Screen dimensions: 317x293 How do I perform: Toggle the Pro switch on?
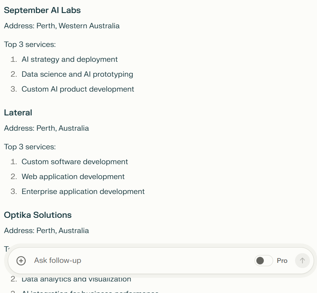[264, 261]
